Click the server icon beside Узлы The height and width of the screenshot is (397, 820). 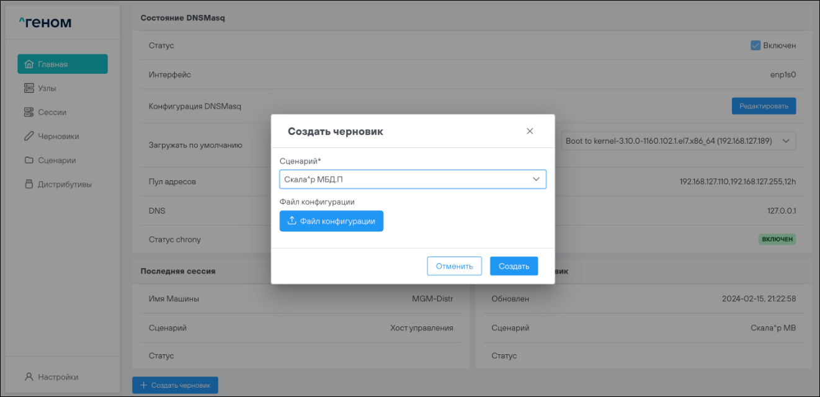click(x=29, y=89)
